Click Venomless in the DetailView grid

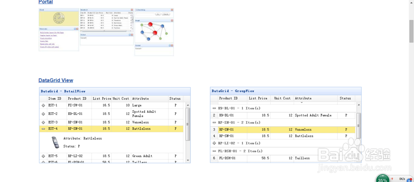click(x=150, y=122)
